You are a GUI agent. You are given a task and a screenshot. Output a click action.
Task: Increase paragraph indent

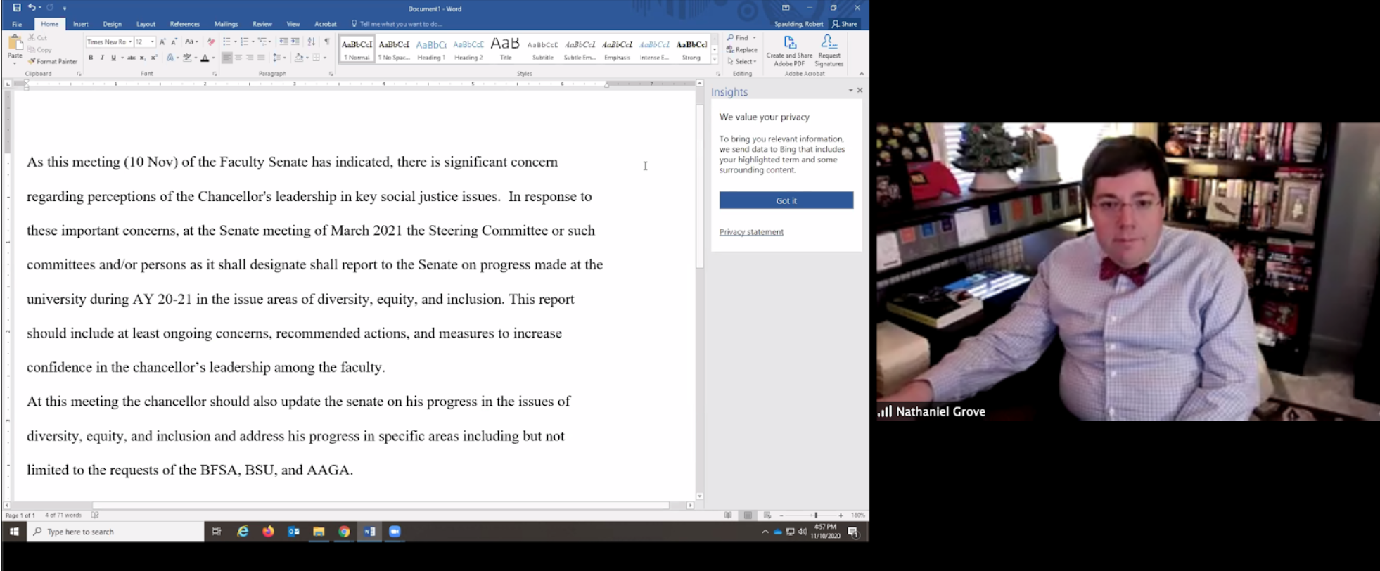[295, 41]
